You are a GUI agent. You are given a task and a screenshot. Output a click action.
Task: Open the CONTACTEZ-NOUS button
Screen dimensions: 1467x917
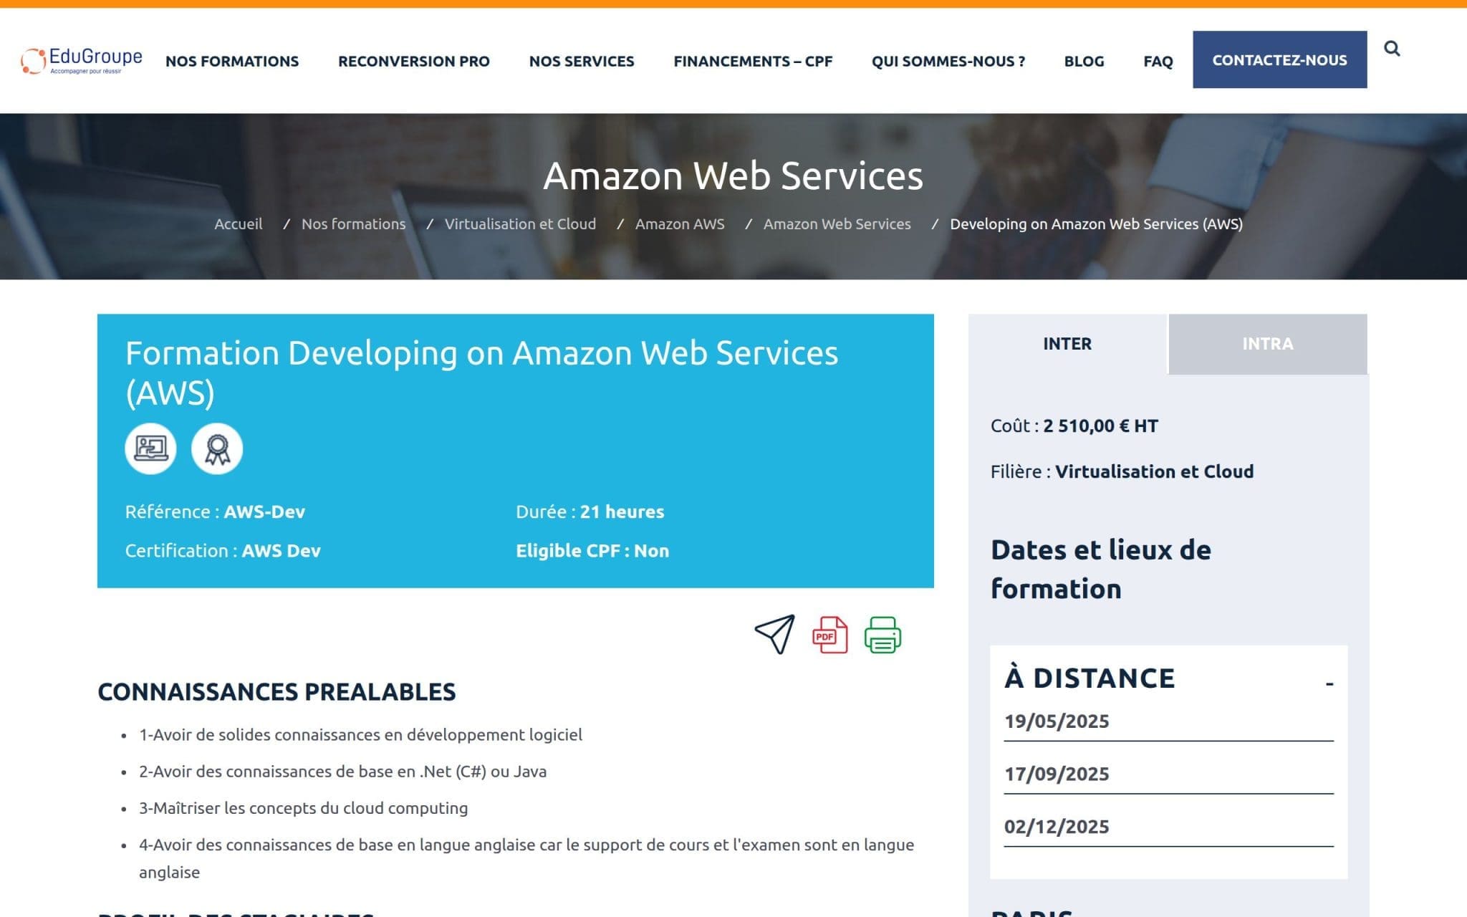click(x=1279, y=61)
